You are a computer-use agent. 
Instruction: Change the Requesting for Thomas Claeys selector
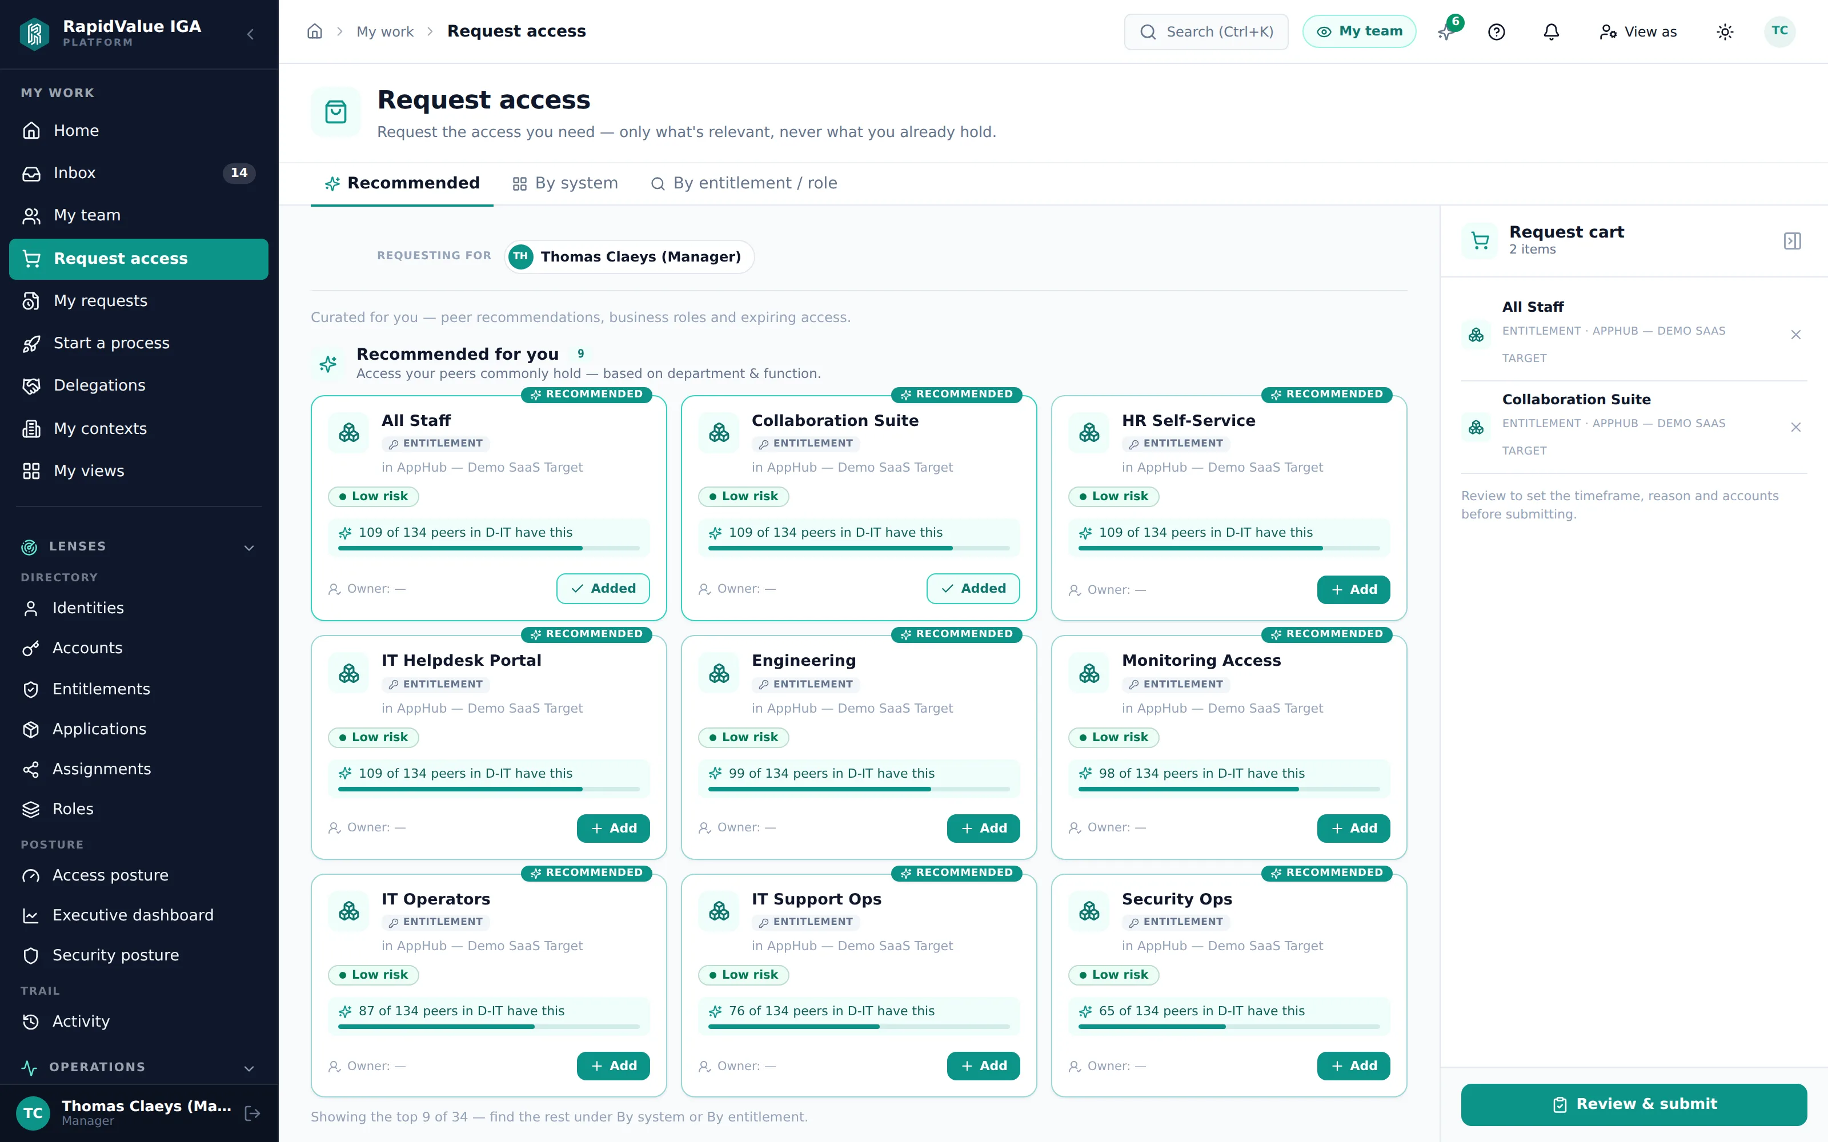pyautogui.click(x=628, y=257)
